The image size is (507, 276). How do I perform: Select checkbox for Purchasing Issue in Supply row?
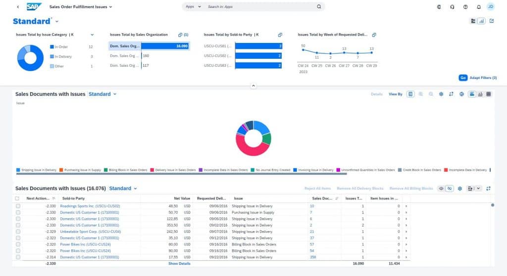[x=18, y=212]
